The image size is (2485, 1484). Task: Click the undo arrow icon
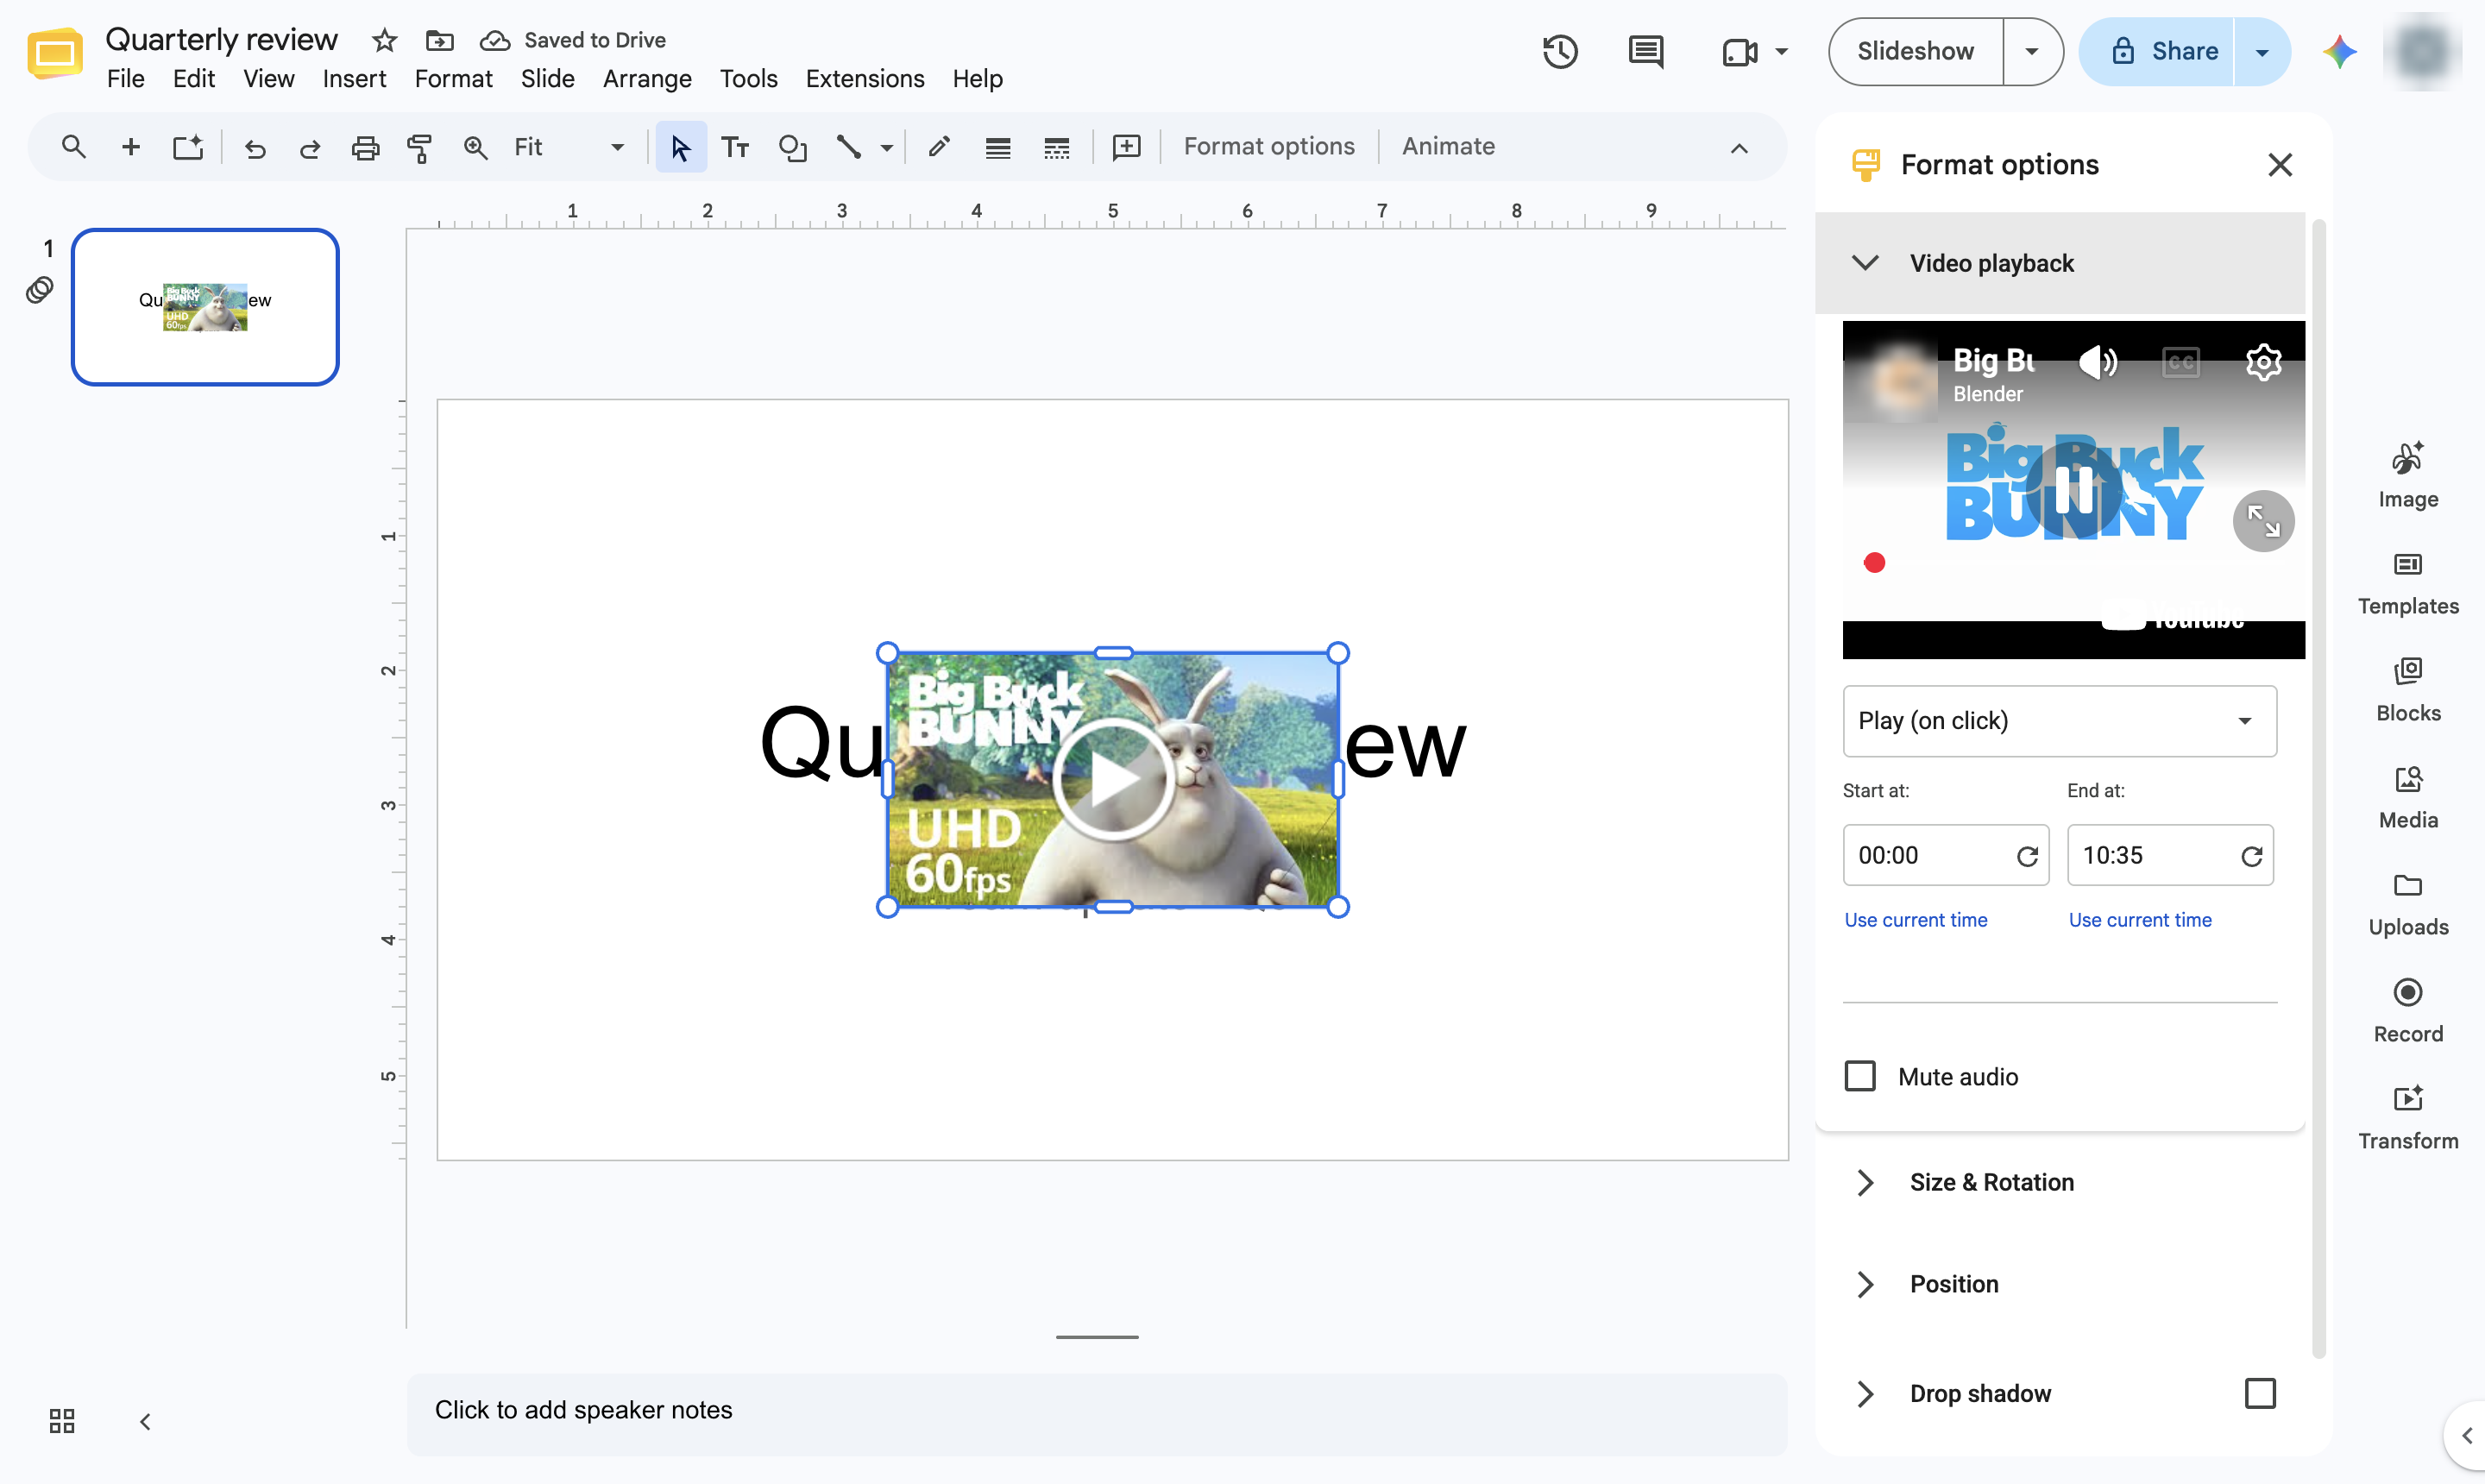(x=255, y=148)
